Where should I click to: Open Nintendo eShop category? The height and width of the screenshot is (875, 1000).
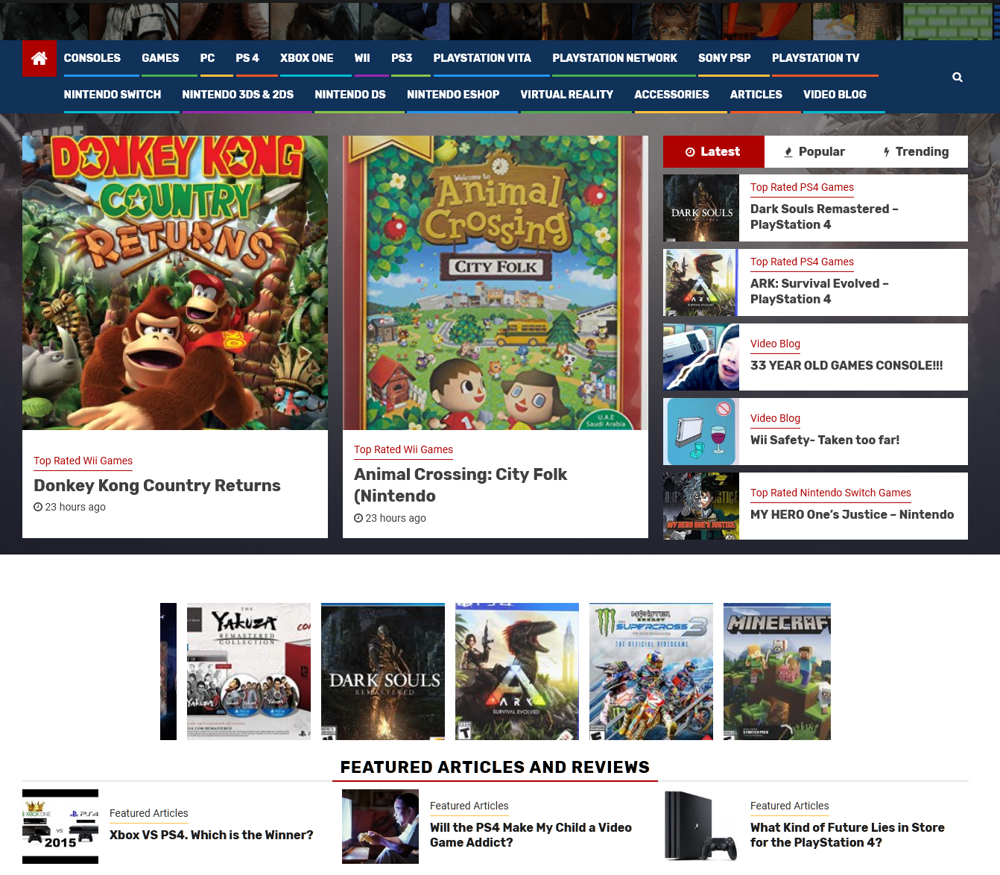pyautogui.click(x=453, y=95)
